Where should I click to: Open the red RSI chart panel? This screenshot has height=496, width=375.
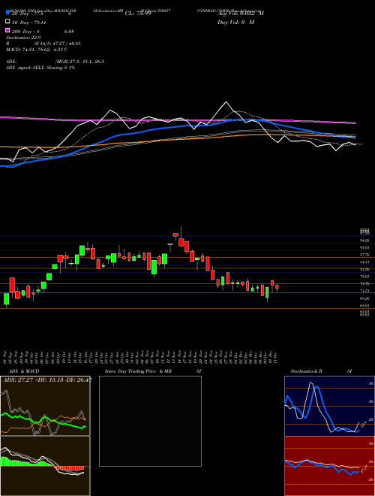(x=329, y=466)
